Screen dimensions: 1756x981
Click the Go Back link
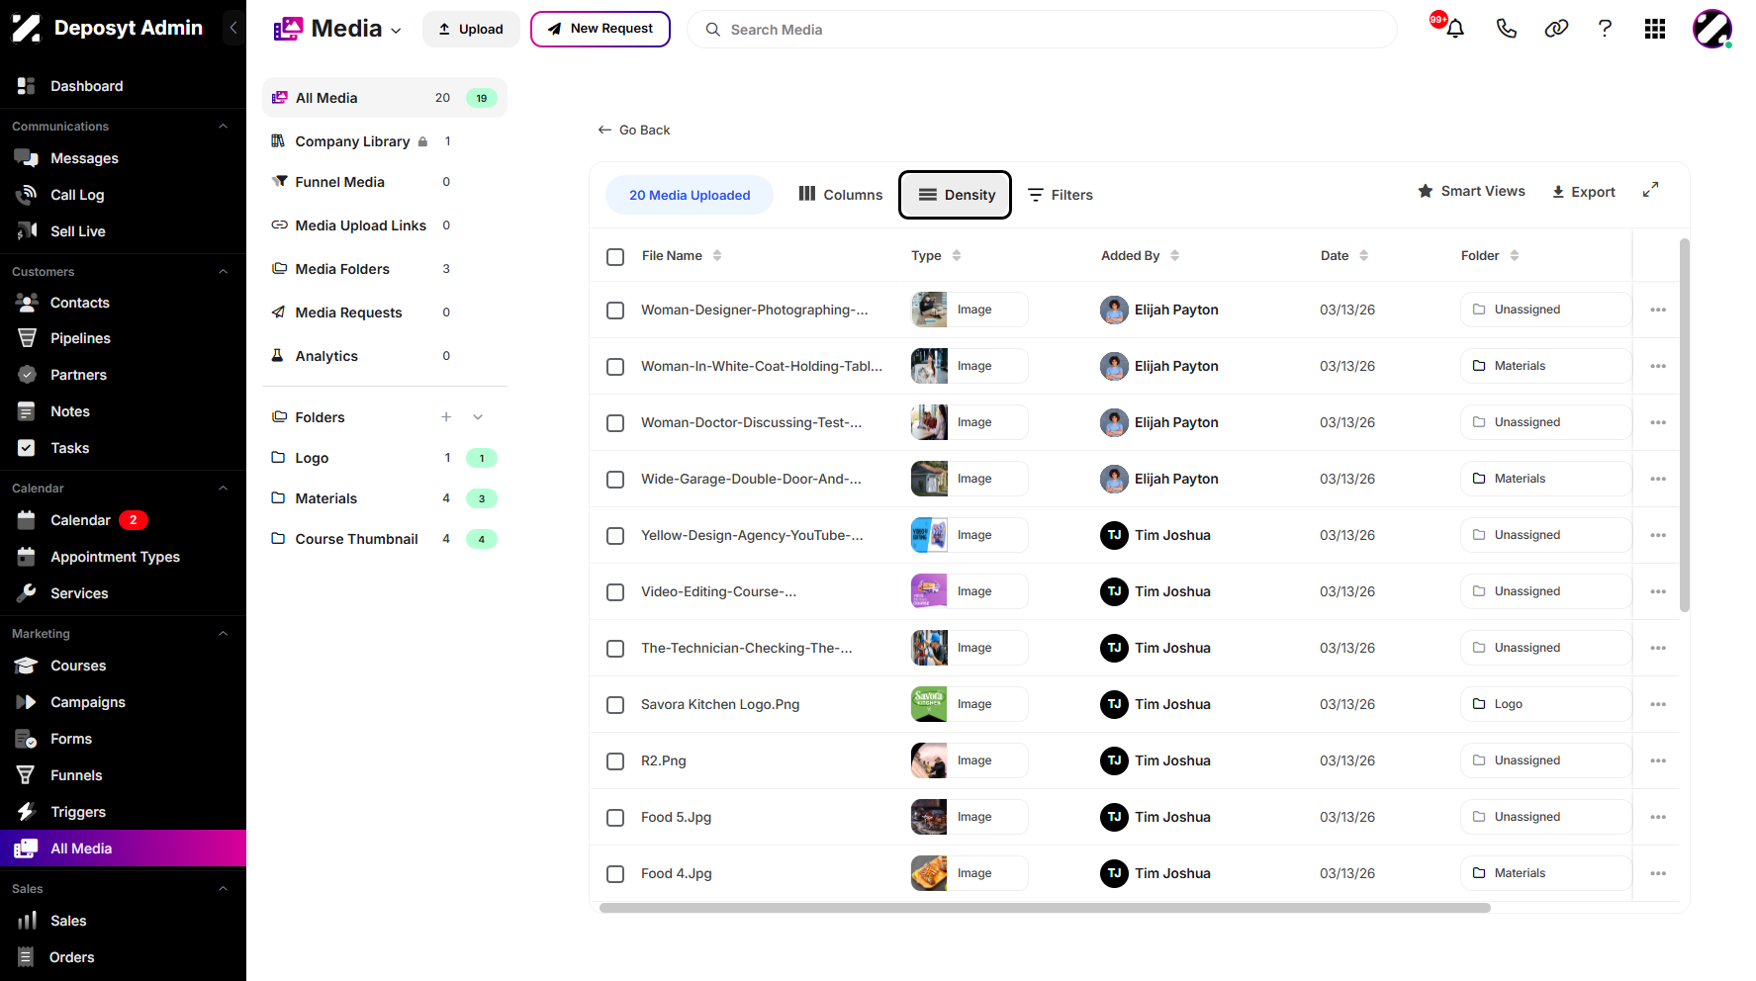point(634,130)
